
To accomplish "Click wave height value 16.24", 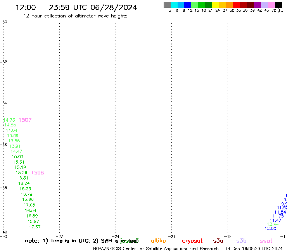I will 24,183.
